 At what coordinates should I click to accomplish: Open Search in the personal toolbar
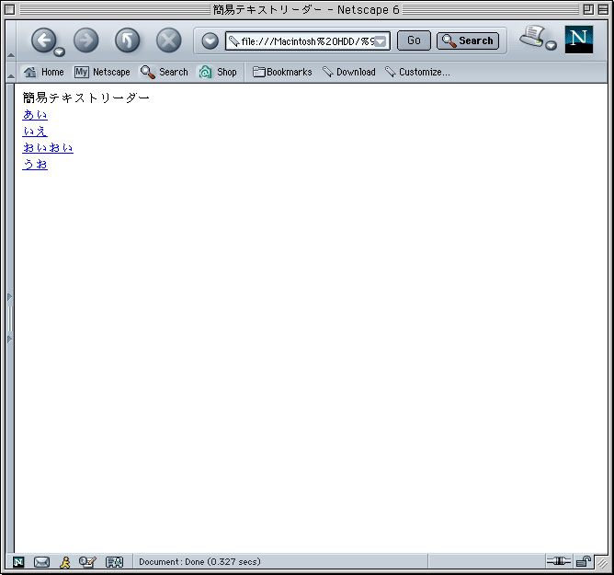pos(165,72)
